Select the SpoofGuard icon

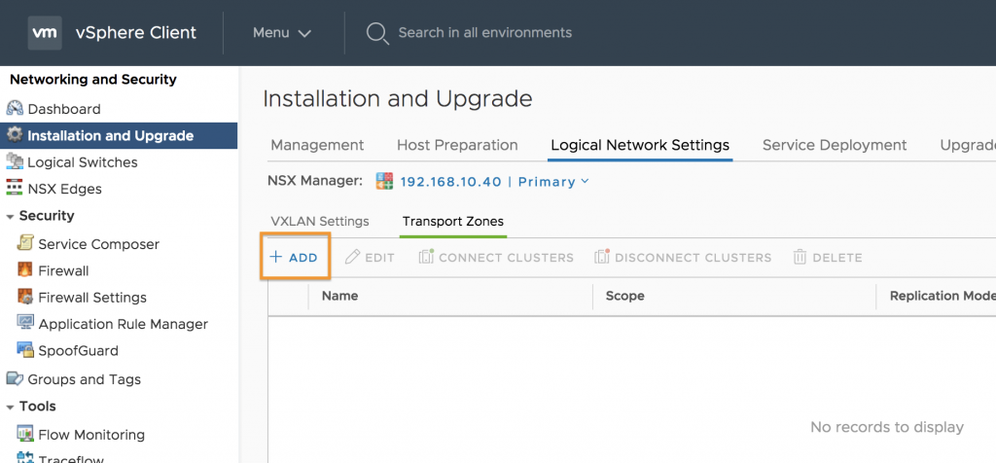click(x=24, y=350)
